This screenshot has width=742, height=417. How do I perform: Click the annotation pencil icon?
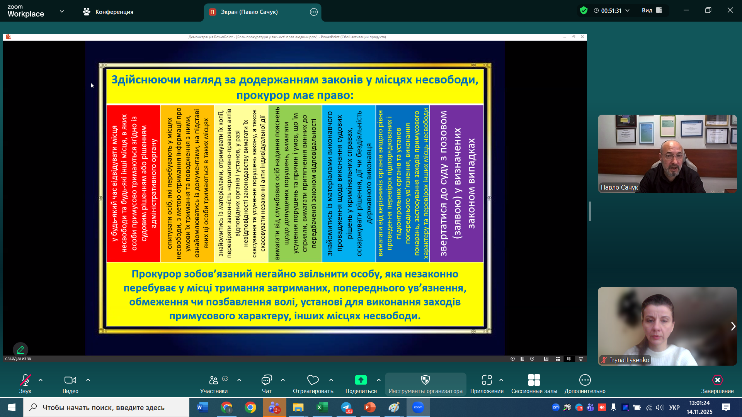click(20, 350)
